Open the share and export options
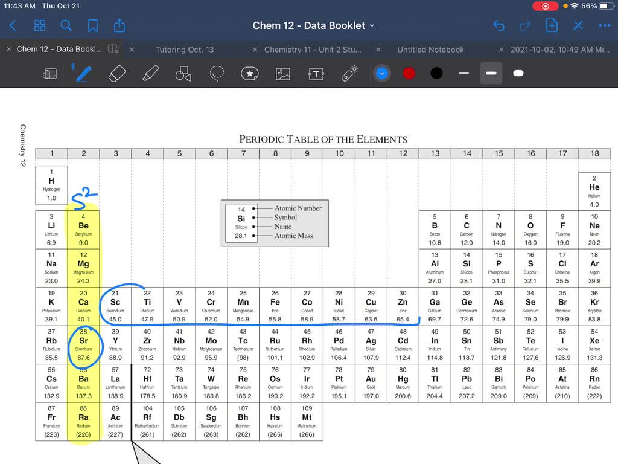Viewport: 618px width, 464px height. tap(119, 25)
